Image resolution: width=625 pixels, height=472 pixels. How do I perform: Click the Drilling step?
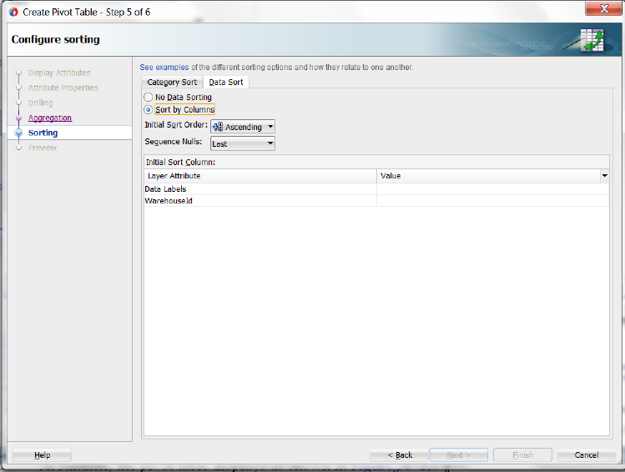click(40, 103)
